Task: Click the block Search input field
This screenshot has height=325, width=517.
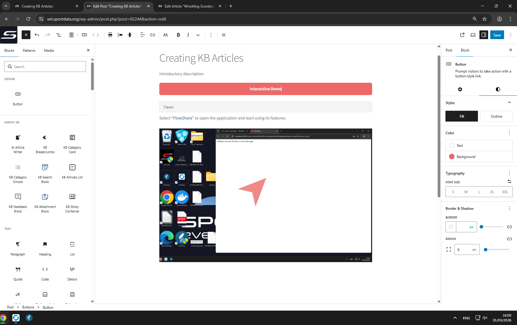Action: [45, 67]
